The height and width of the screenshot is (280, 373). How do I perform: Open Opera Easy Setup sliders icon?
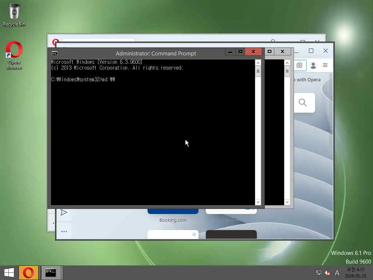[x=325, y=65]
